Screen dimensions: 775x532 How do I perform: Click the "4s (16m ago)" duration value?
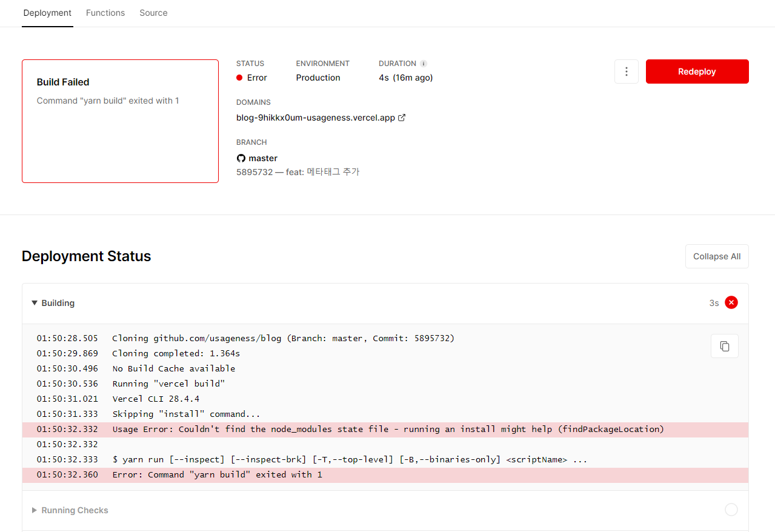click(x=406, y=78)
